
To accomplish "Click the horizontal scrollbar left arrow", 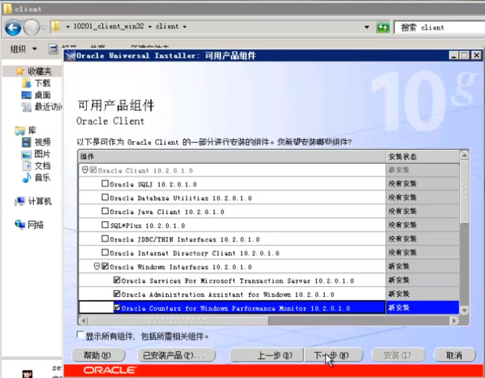I will click(83, 321).
